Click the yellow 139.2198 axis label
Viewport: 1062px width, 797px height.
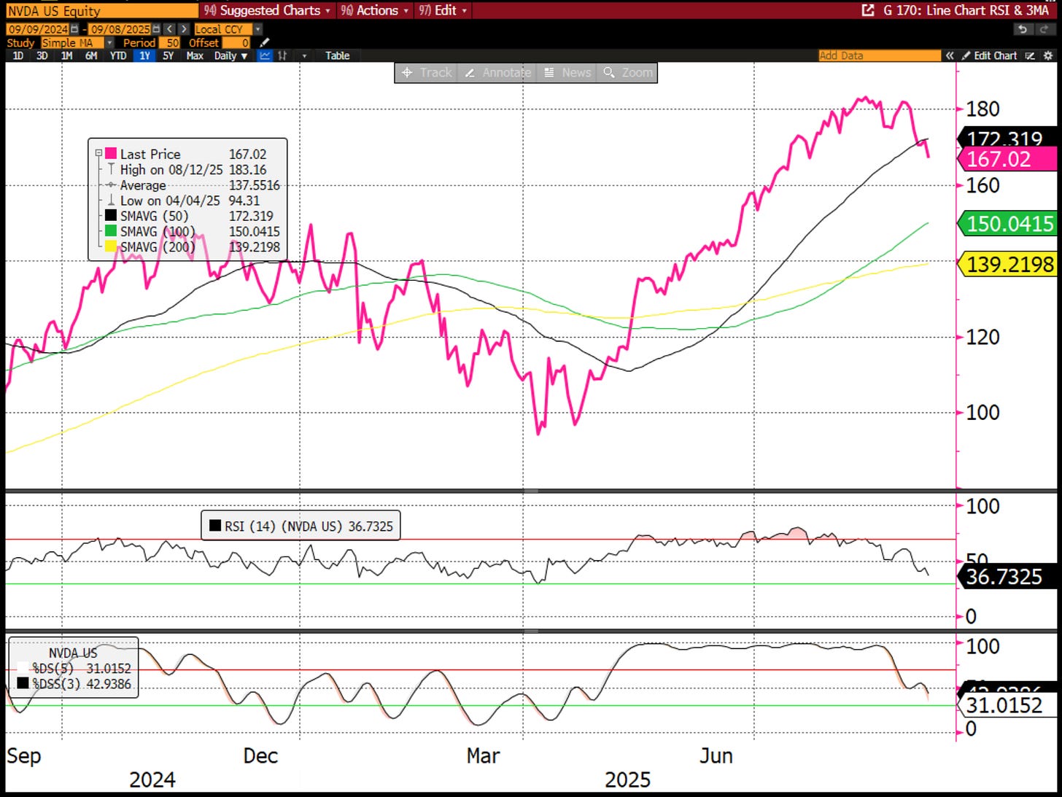click(x=1006, y=263)
